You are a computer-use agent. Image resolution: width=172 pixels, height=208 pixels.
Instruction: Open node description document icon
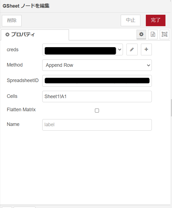[x=153, y=35]
